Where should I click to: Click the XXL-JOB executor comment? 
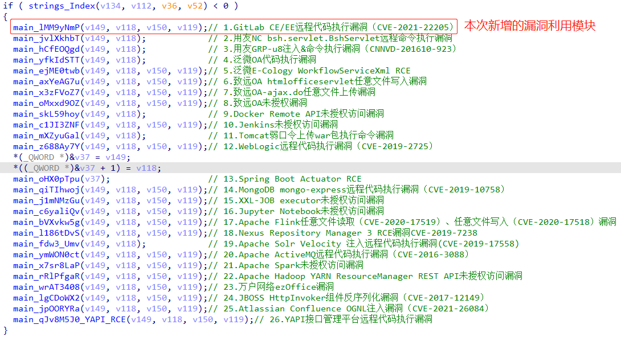click(296, 200)
